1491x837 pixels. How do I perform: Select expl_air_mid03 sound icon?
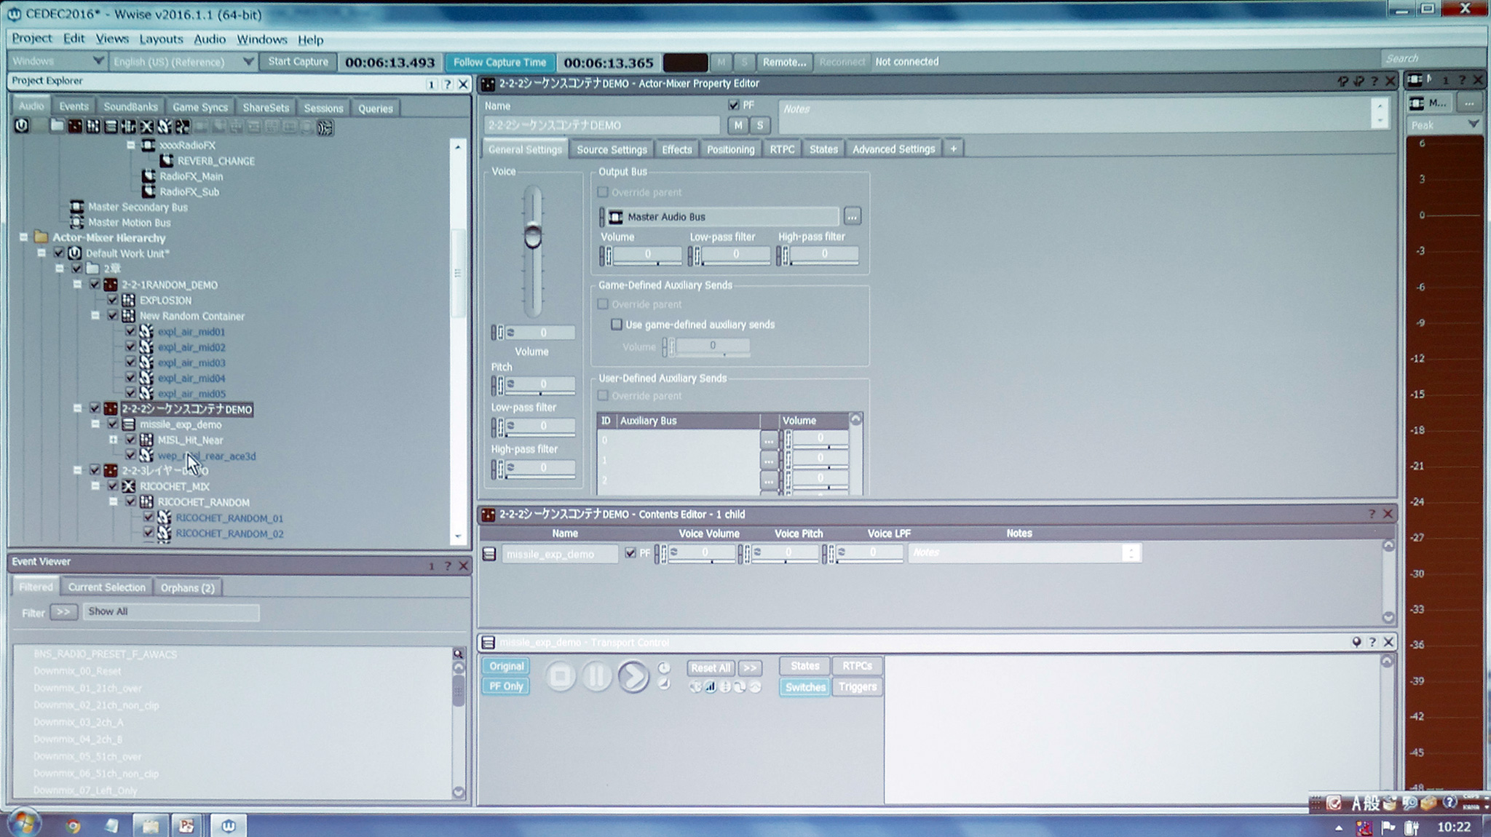(146, 362)
